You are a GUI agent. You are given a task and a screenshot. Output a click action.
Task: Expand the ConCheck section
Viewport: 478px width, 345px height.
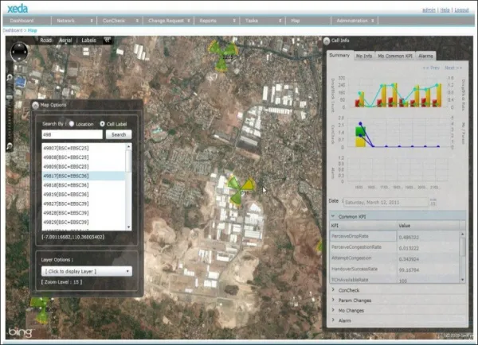pyautogui.click(x=349, y=289)
